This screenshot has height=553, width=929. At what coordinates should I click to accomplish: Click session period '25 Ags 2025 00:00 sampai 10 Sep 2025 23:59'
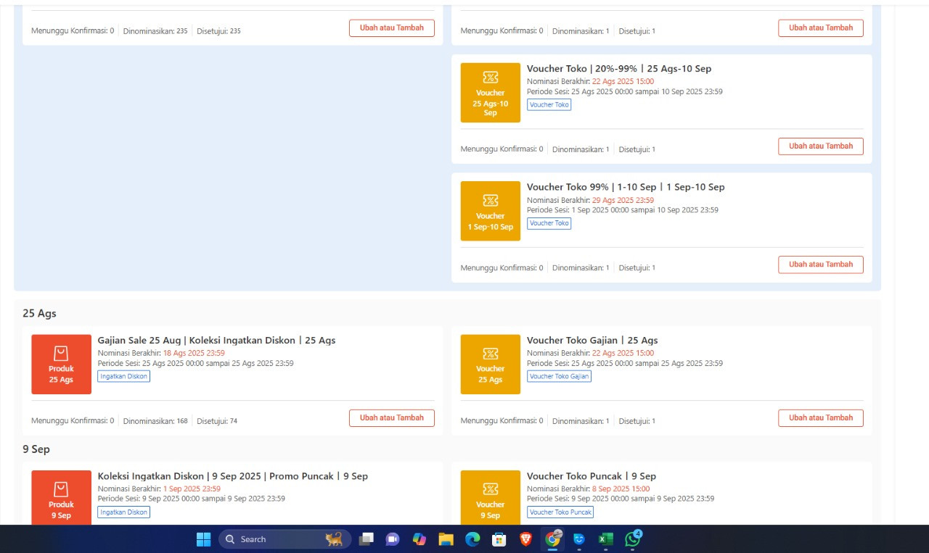pos(647,92)
